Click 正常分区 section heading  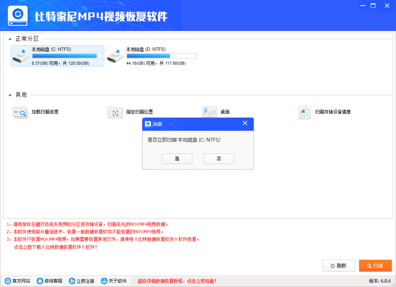point(27,38)
